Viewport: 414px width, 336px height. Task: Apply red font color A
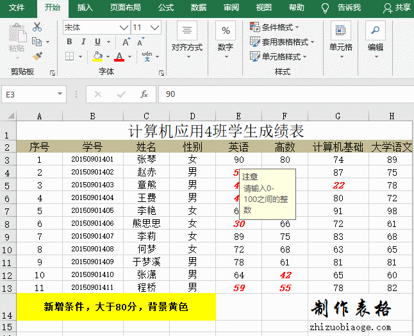[x=119, y=56]
